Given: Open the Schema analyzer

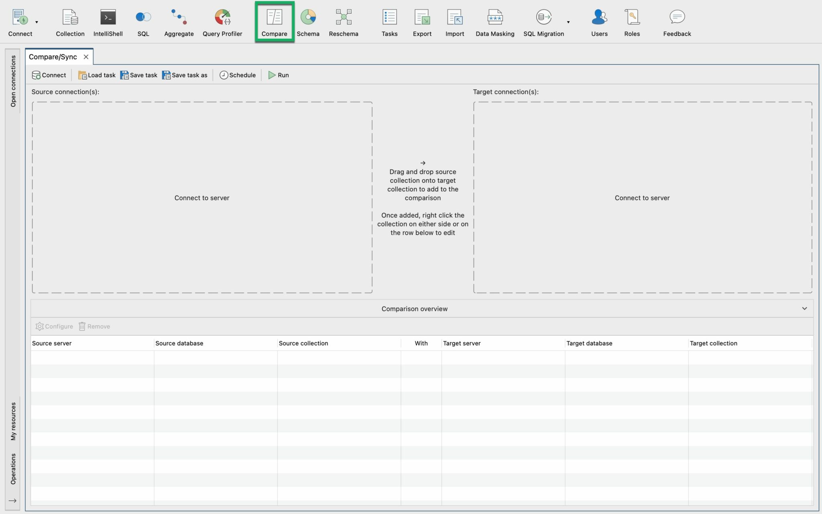Looking at the screenshot, I should coord(307,22).
